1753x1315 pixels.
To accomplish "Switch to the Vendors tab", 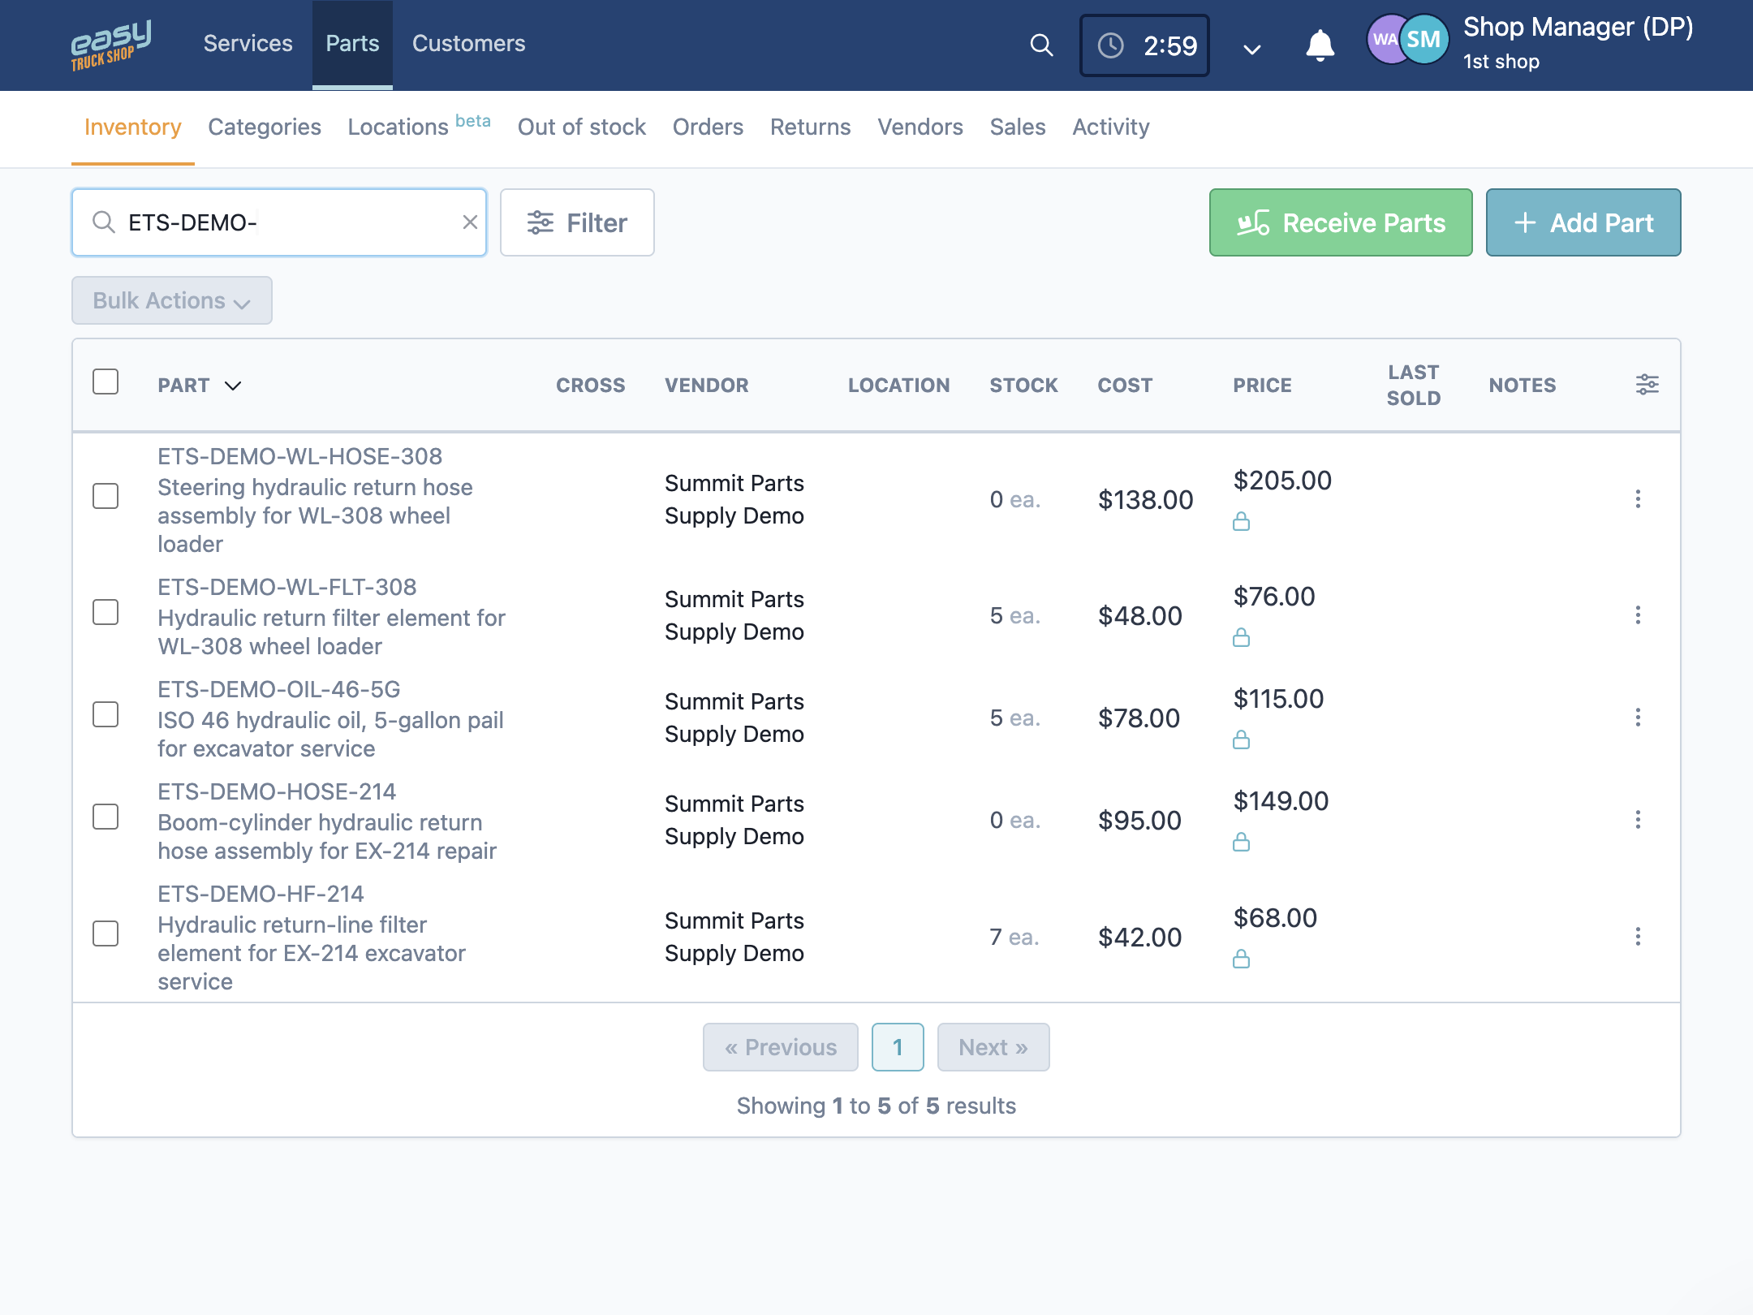I will 920,127.
